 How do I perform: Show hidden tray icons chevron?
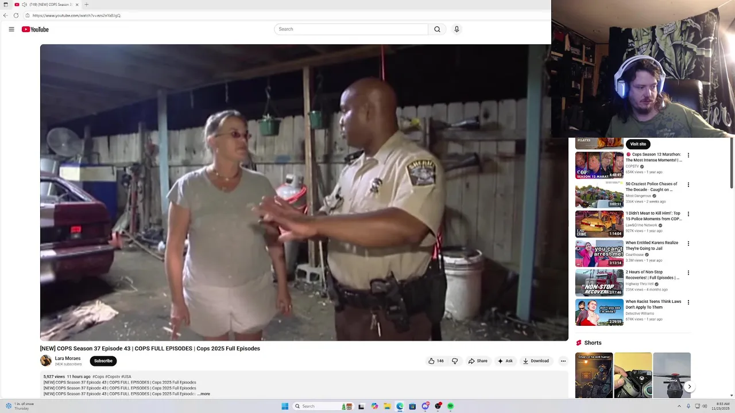(679, 406)
